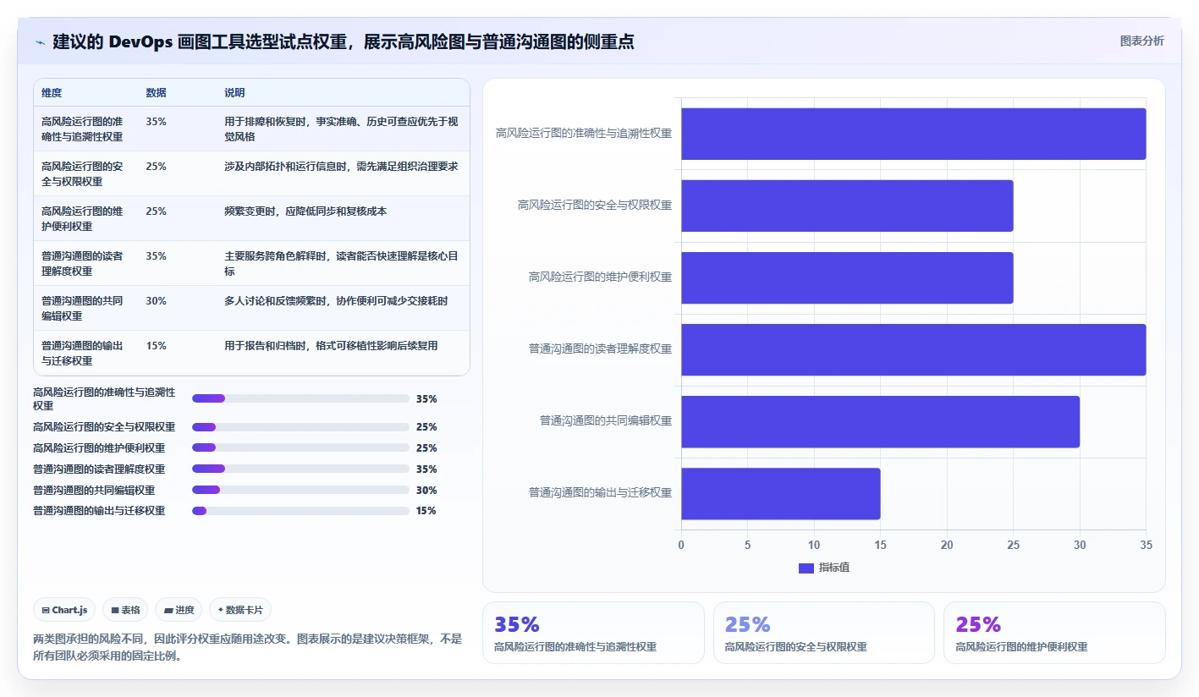Click the 图表分析 label in the header
Viewport: 1199px width, 697px height.
pyautogui.click(x=1141, y=41)
